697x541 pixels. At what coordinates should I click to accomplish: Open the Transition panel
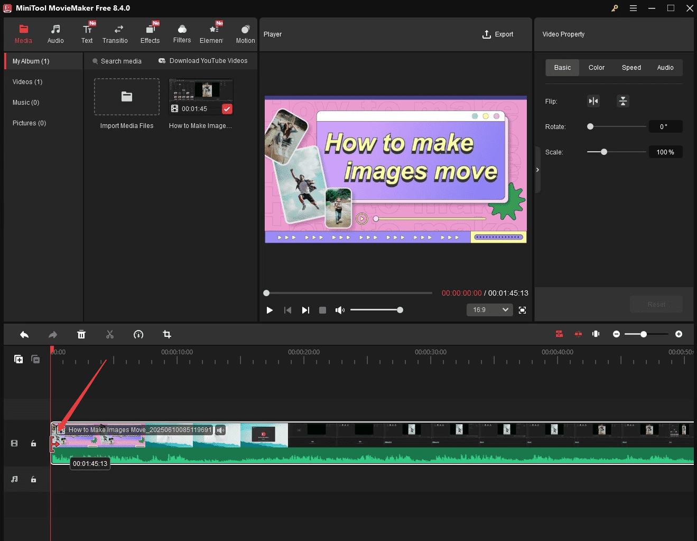[x=115, y=33]
